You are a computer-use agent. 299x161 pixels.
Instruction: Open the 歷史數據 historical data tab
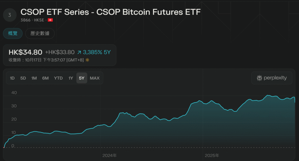coord(40,33)
